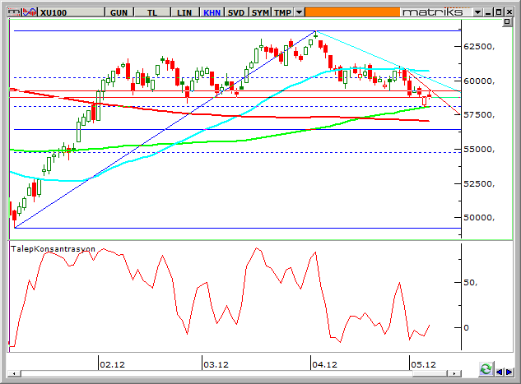
Task: Click the 0 indicator axis label
Action: 466,327
